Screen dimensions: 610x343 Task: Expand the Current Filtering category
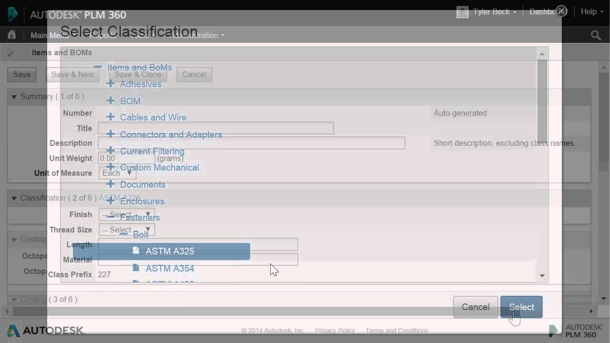click(x=111, y=151)
